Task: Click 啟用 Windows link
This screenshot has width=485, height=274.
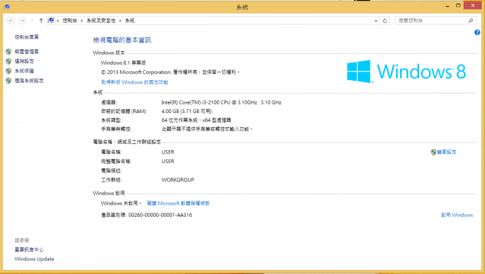Action: [x=457, y=215]
